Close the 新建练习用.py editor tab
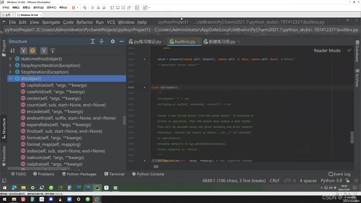The width and height of the screenshot is (361, 203). (239, 41)
